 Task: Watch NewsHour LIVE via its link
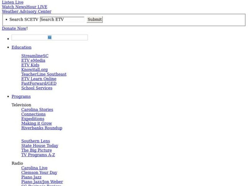pyautogui.click(x=24, y=7)
